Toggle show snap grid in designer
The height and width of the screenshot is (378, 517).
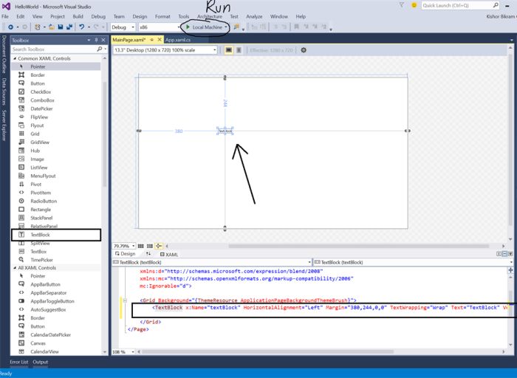141,246
